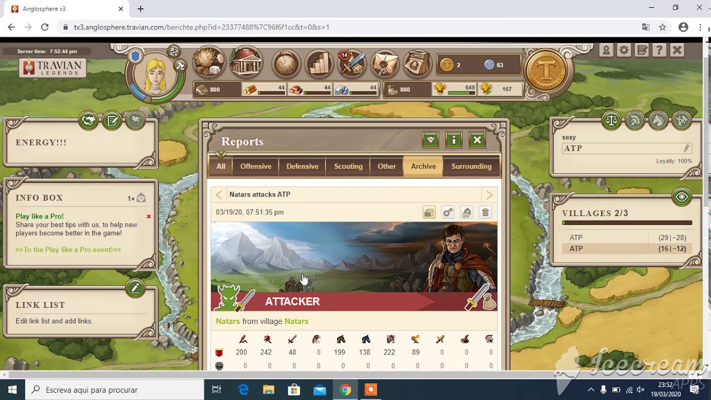
Task: Click the clay 44 resource bar
Action: coord(310,89)
